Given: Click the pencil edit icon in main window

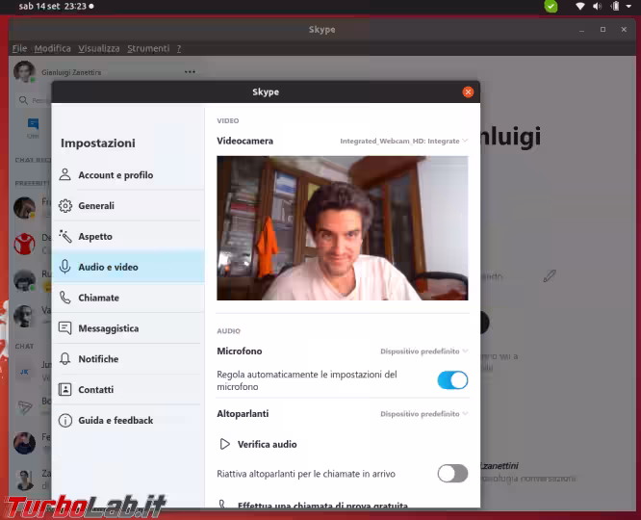Looking at the screenshot, I should click(x=550, y=276).
